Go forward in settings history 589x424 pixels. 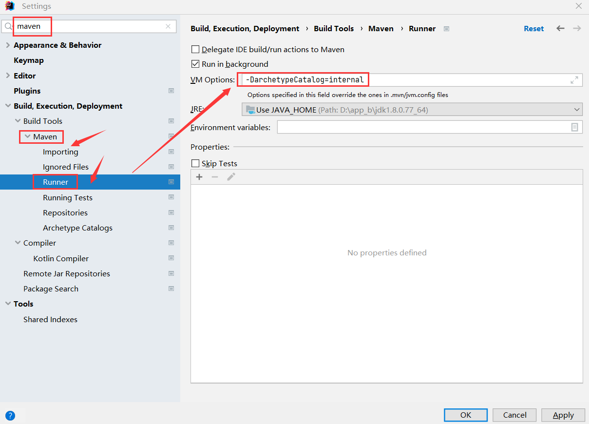(577, 28)
